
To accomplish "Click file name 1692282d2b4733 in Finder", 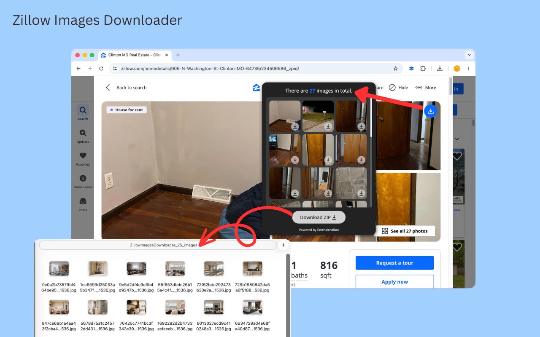I will pyautogui.click(x=175, y=326).
